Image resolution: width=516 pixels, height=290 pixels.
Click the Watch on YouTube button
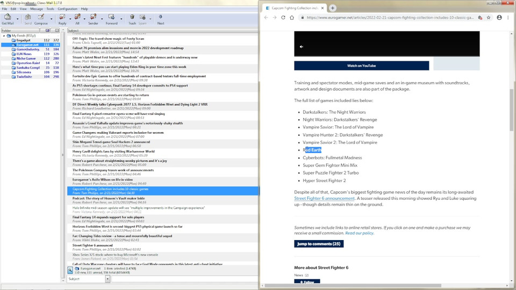click(x=361, y=66)
